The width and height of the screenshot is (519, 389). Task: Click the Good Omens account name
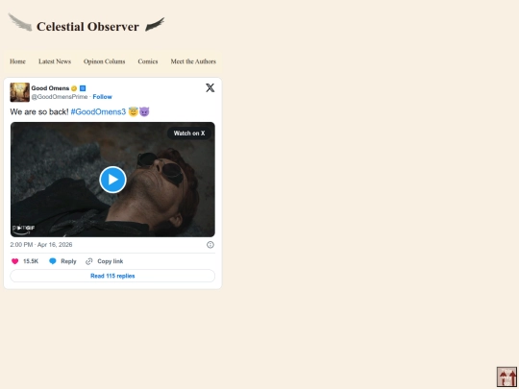(50, 88)
